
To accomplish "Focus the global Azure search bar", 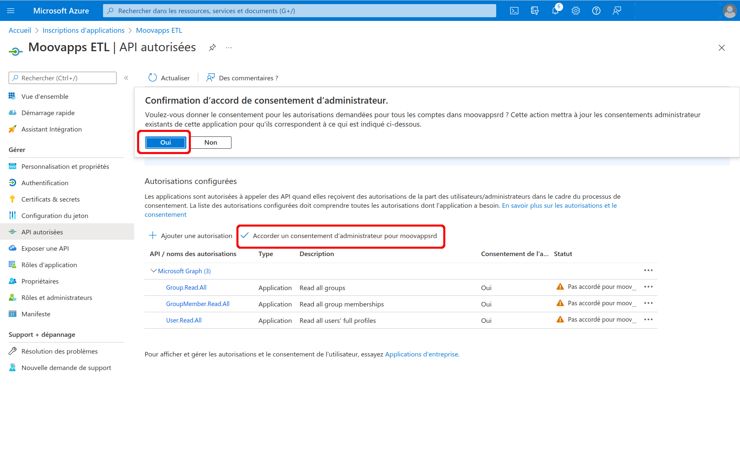I will point(300,11).
